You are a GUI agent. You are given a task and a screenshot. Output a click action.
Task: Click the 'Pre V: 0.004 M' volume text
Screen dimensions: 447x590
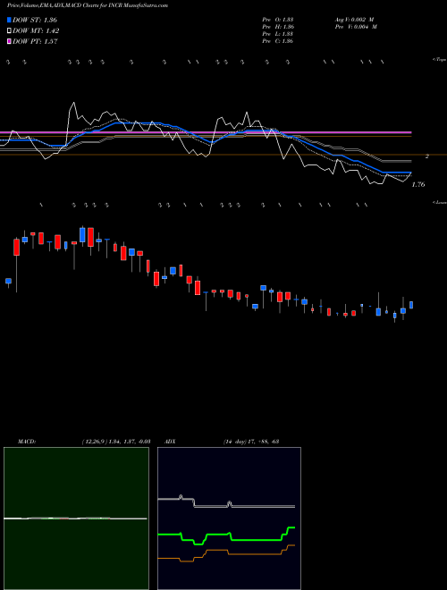[x=356, y=27]
